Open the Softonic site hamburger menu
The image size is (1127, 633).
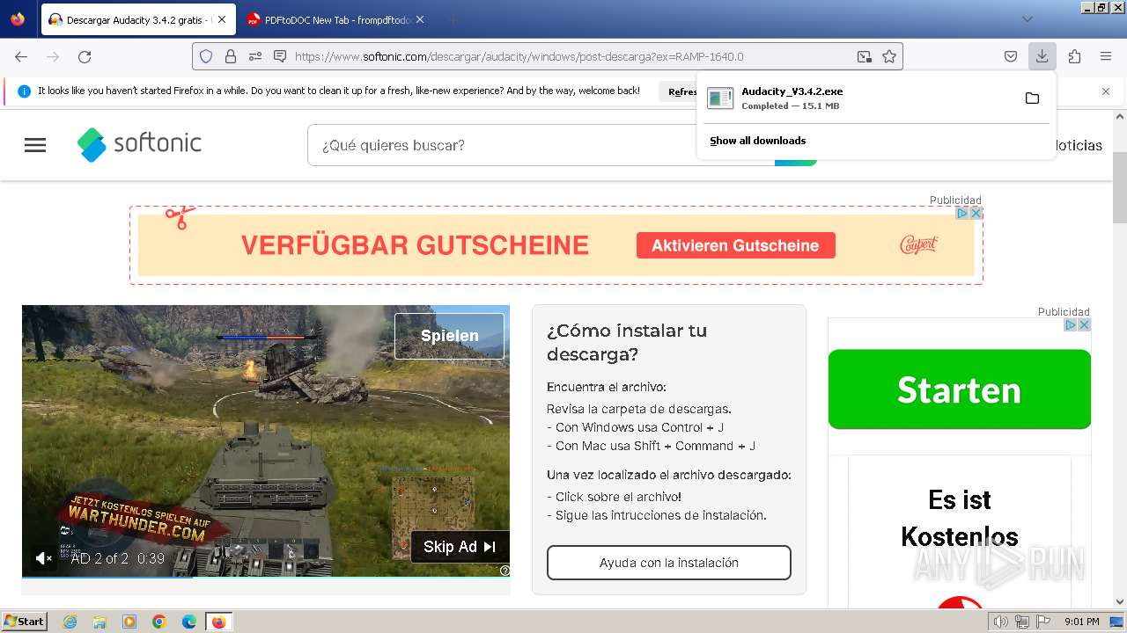(35, 145)
